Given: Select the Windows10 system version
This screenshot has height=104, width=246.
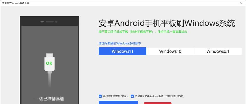Looking at the screenshot, I should coord(170,51).
